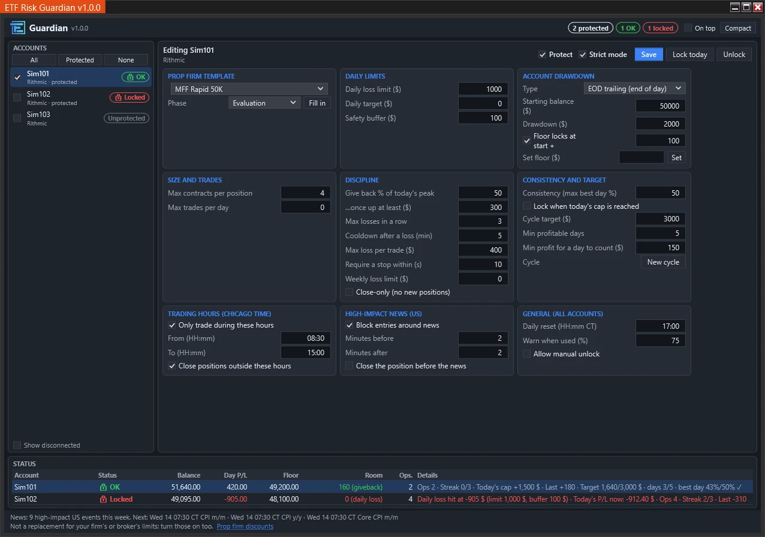The height and width of the screenshot is (537, 765).
Task: Toggle the Strict mode checkbox
Action: [x=583, y=55]
